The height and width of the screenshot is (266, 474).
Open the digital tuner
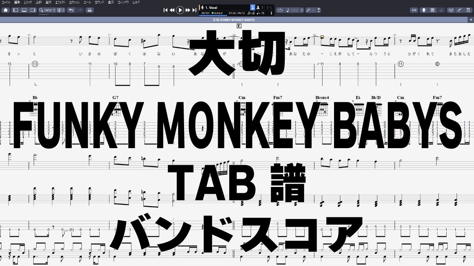click(451, 10)
